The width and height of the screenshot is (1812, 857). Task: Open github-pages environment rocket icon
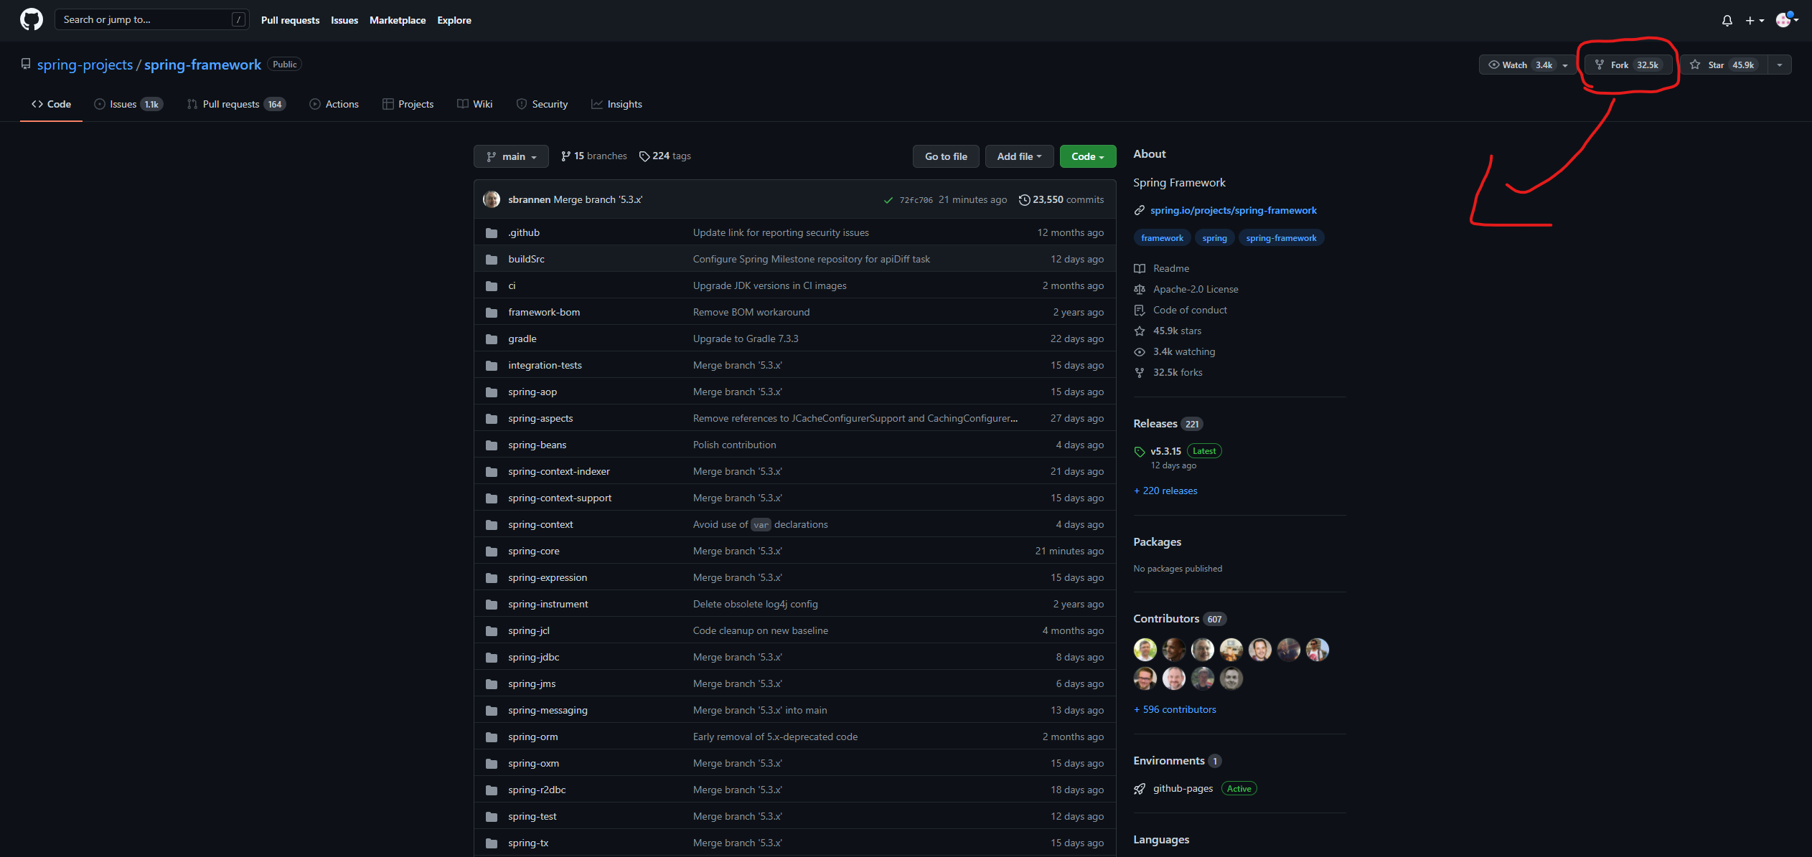click(1140, 789)
